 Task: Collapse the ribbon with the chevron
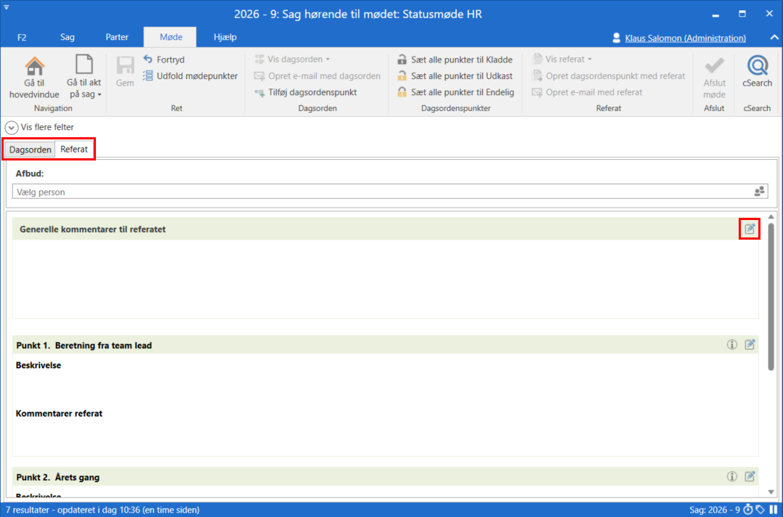[773, 38]
